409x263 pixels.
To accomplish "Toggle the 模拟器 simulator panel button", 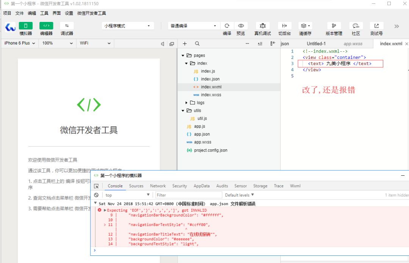I will tap(26, 26).
